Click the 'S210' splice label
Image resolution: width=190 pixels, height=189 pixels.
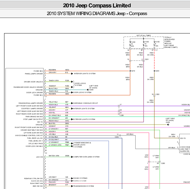(x=133, y=71)
